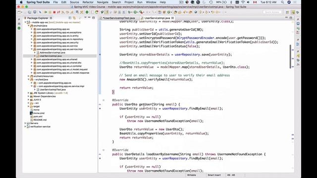Click the Open Perspective icon
Screen dimensions: 317x178
pyautogui.click(x=287, y=12)
